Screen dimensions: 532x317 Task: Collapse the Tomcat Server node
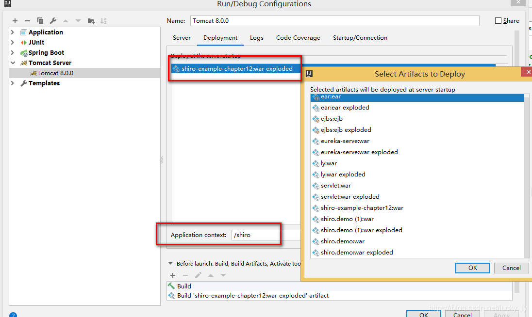click(13, 63)
